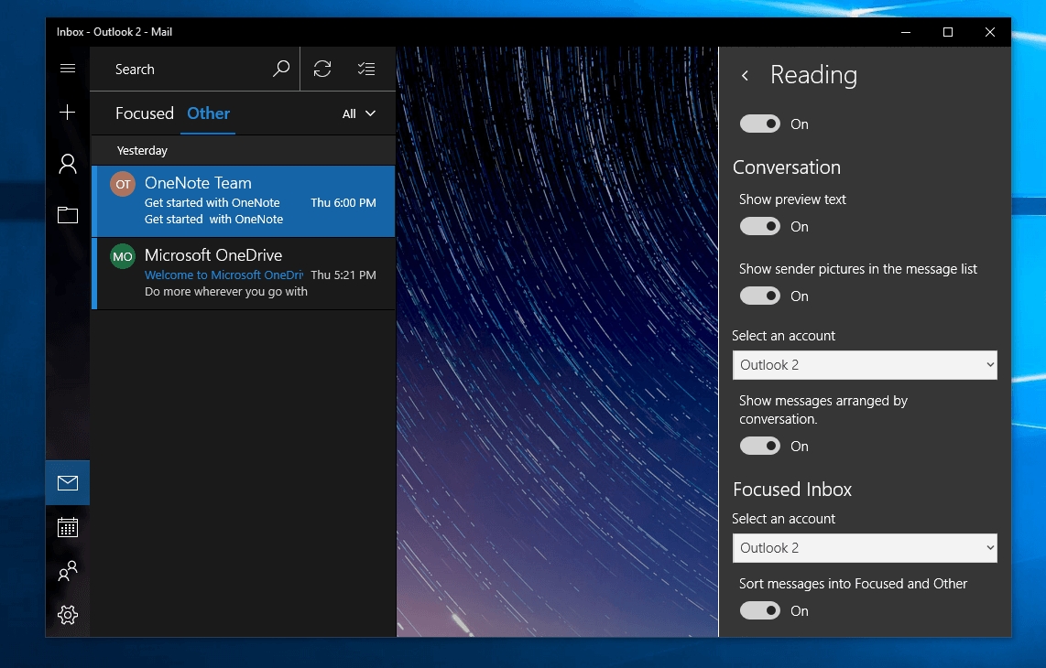Open Conversation account dropdown showing Outlook 2
The image size is (1046, 668).
[865, 365]
